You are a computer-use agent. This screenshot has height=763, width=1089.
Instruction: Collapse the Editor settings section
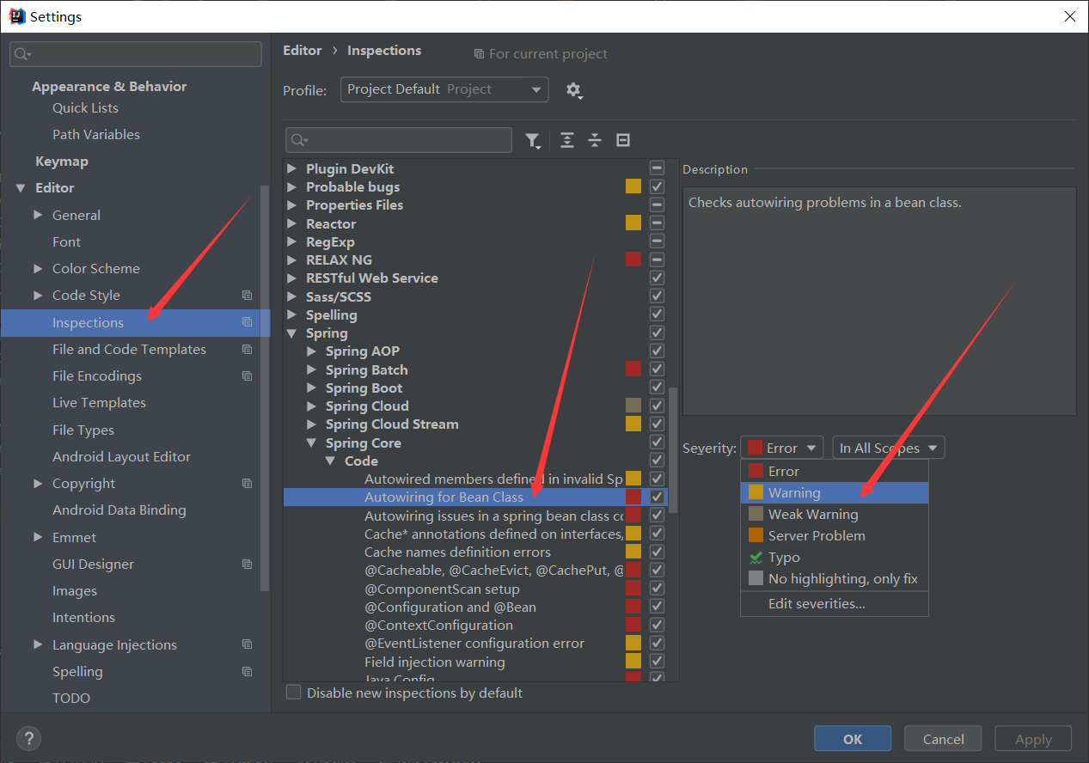pos(20,188)
